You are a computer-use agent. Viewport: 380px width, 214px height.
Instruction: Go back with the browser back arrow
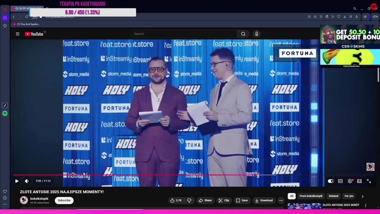(x=14, y=17)
